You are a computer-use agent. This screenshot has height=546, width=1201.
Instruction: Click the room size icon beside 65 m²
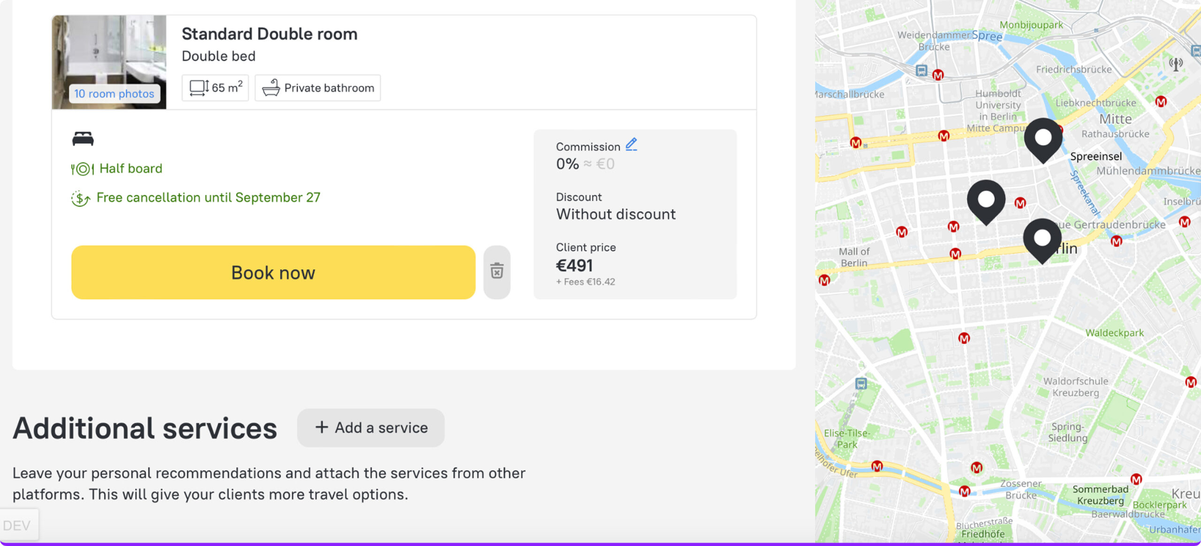(x=199, y=88)
